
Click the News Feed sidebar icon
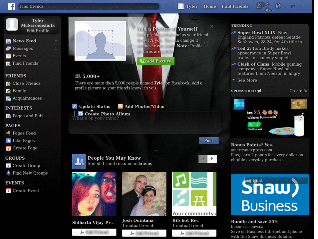click(8, 41)
